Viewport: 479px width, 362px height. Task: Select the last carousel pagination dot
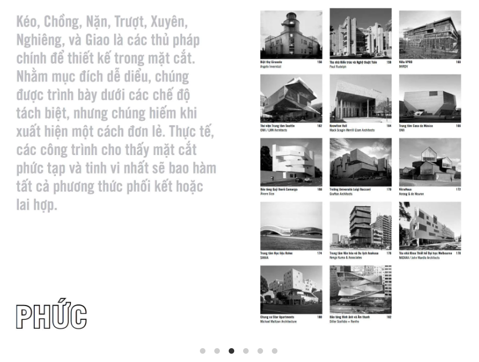pyautogui.click(x=274, y=351)
